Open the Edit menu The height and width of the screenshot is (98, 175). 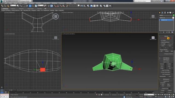coord(6,3)
